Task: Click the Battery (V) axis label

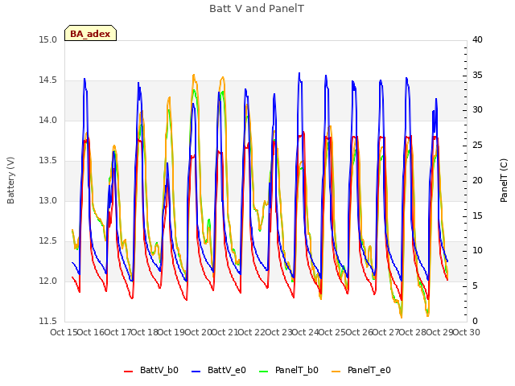Action: (x=10, y=180)
